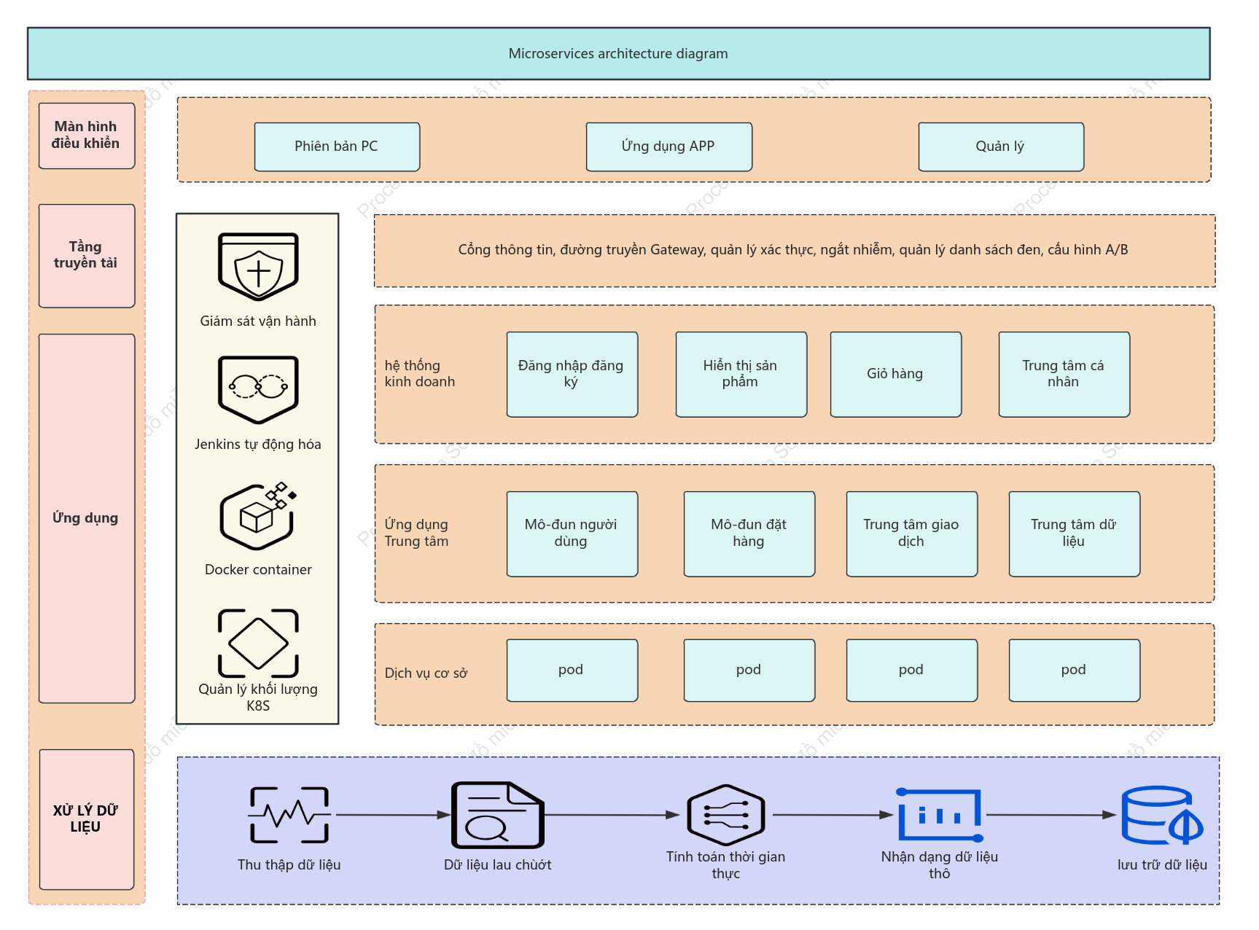Viewport: 1259px width, 930px height.
Task: Click the Dịch vụ cơ sở label
Action: point(426,673)
